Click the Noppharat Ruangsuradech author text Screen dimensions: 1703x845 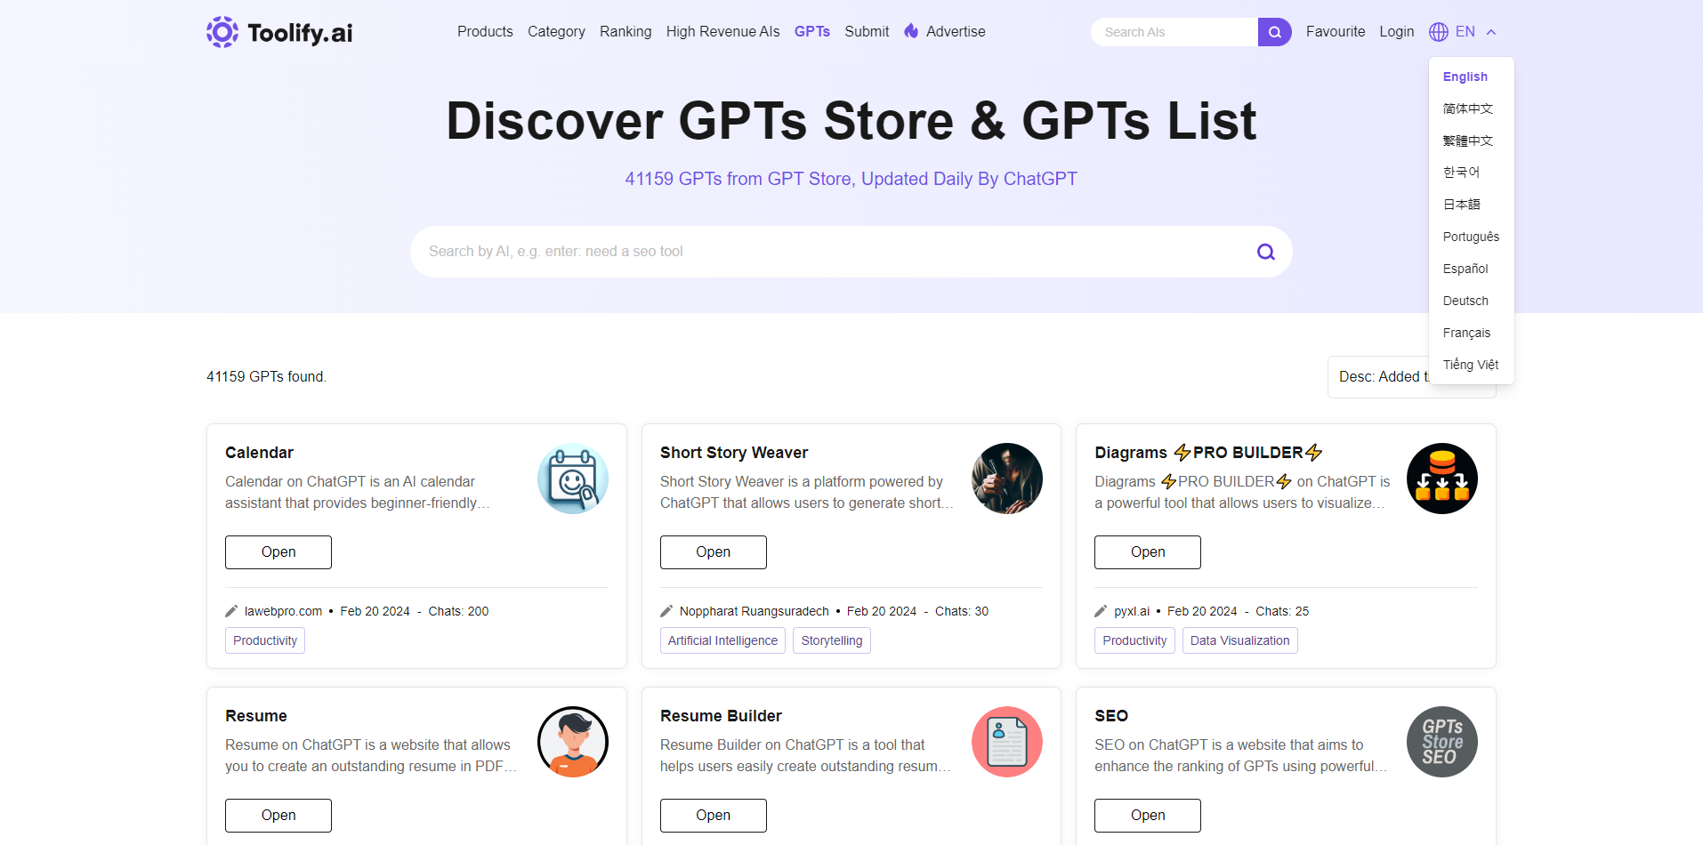point(755,611)
